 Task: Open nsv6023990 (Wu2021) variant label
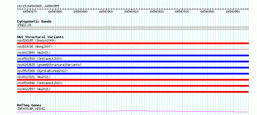pos(34,53)
